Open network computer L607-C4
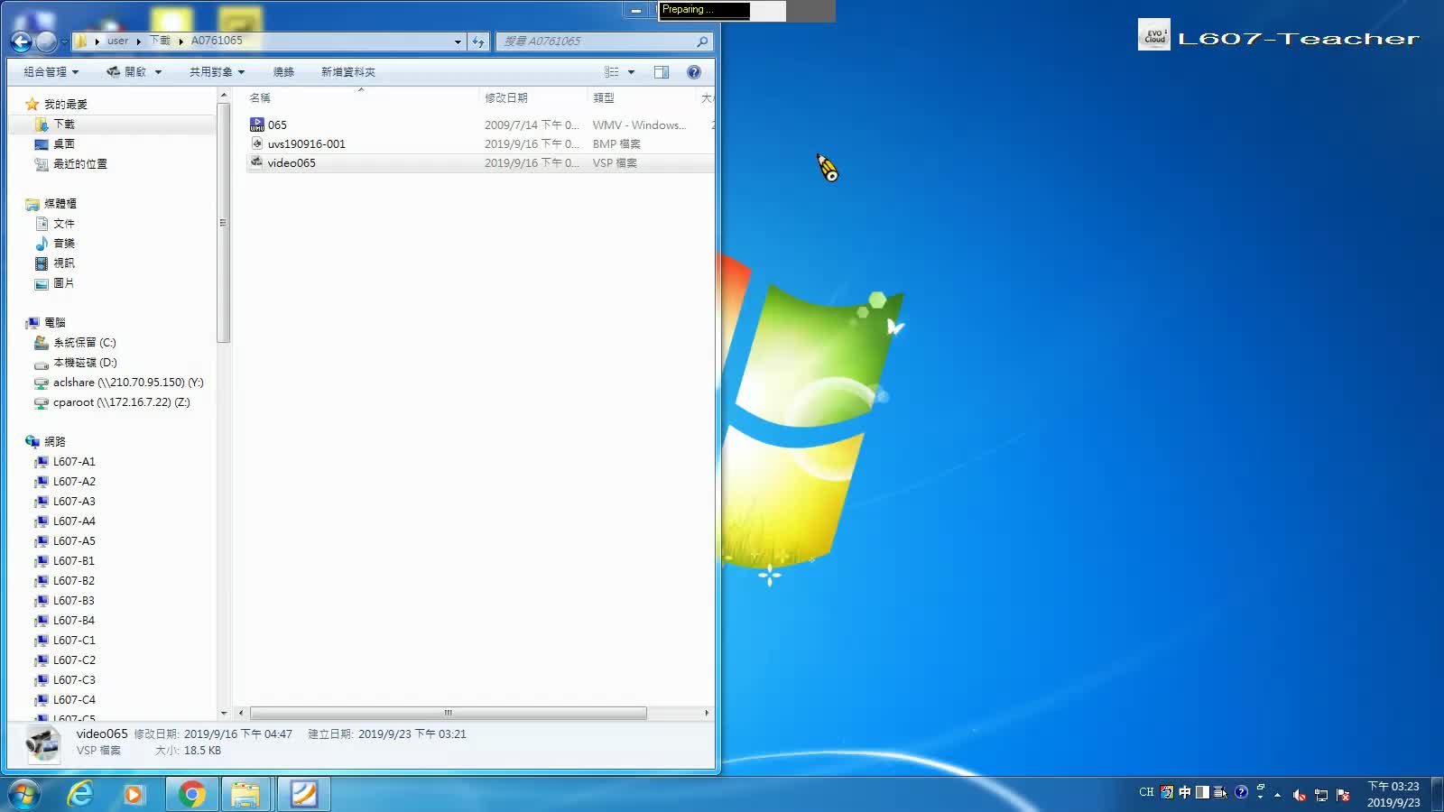This screenshot has height=812, width=1444. point(74,700)
